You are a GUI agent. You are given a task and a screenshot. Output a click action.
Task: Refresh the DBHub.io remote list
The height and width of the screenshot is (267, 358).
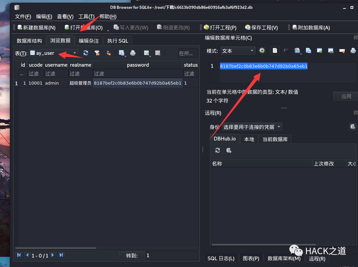[218, 150]
